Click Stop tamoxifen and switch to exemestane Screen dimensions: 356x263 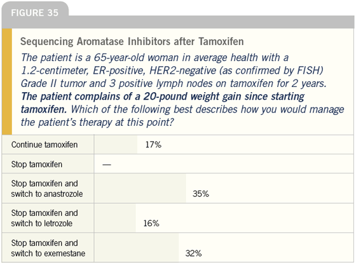pyautogui.click(x=48, y=248)
